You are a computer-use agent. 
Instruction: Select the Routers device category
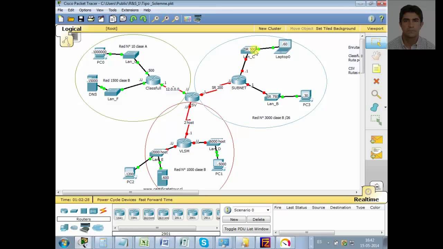pos(64,211)
